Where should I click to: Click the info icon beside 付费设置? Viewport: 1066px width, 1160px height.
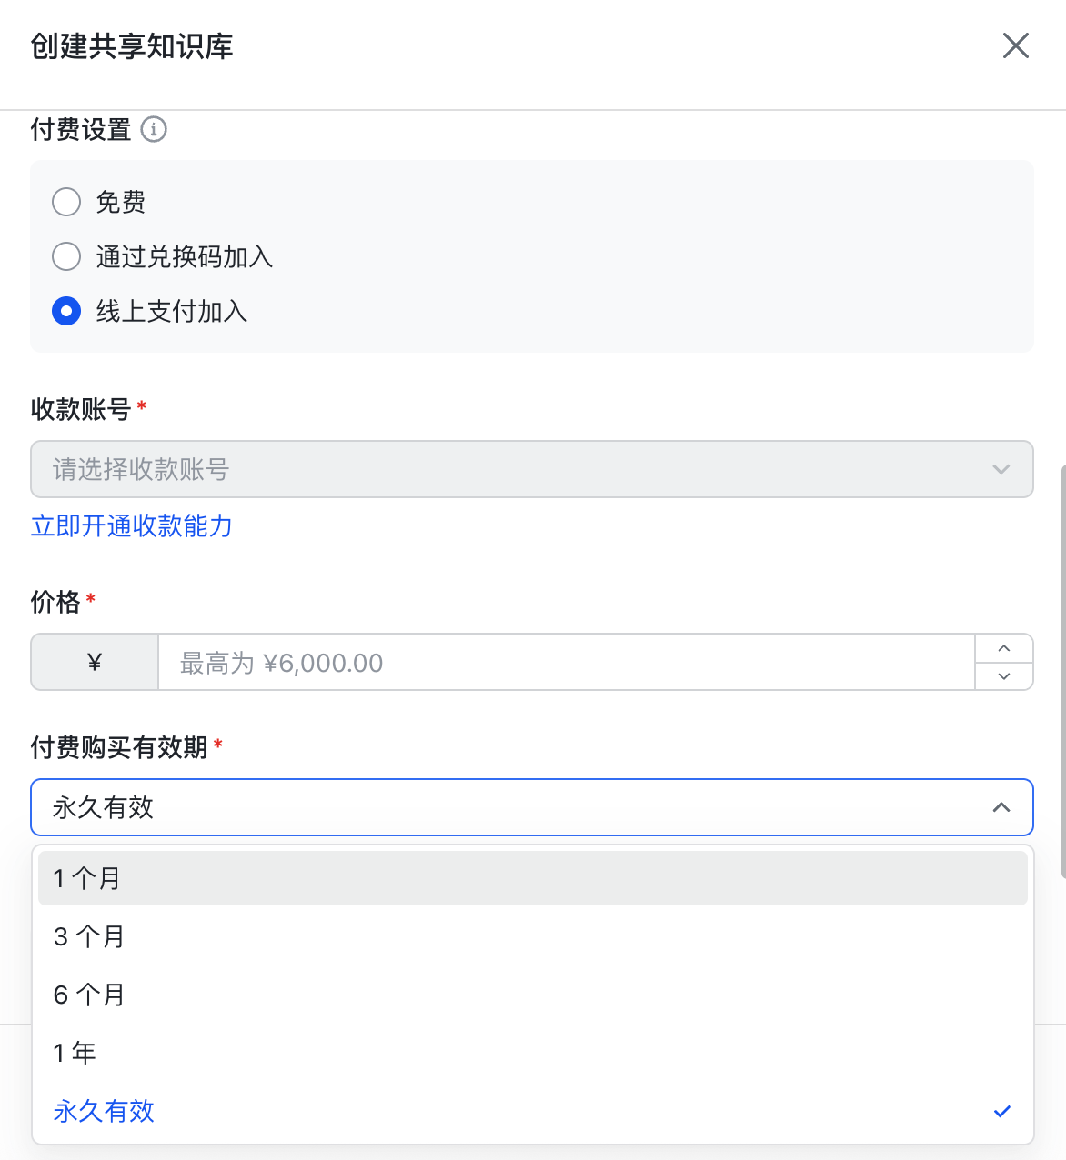pyautogui.click(x=154, y=130)
